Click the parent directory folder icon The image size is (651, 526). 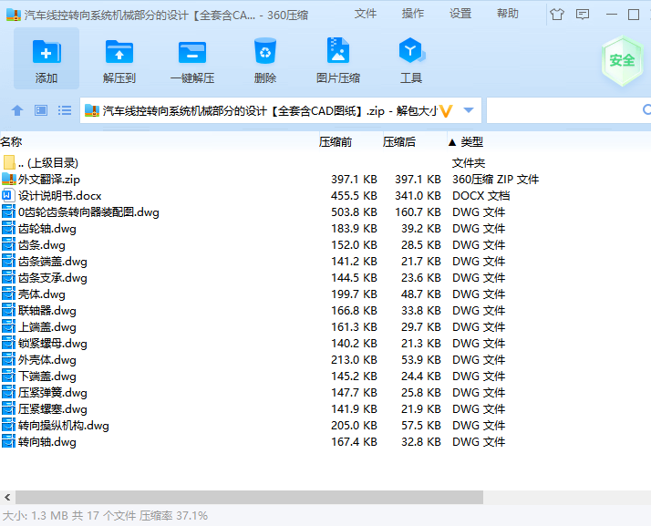pos(9,162)
